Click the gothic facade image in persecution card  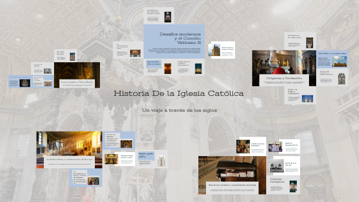coord(342,79)
